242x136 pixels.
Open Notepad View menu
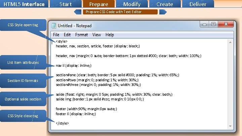[96, 35]
